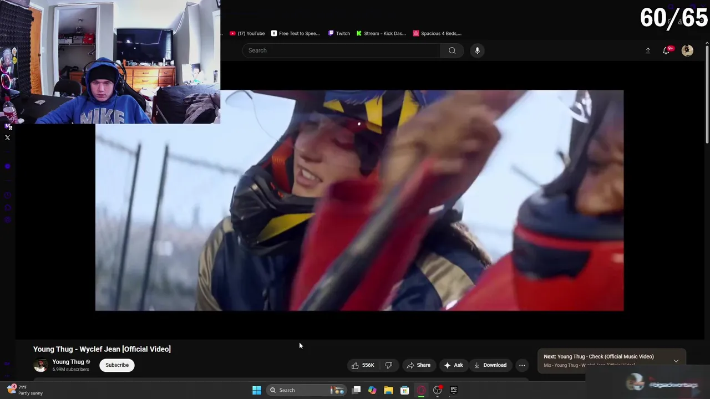Image resolution: width=710 pixels, height=399 pixels.
Task: Click the YouTube search input field
Action: (x=342, y=50)
